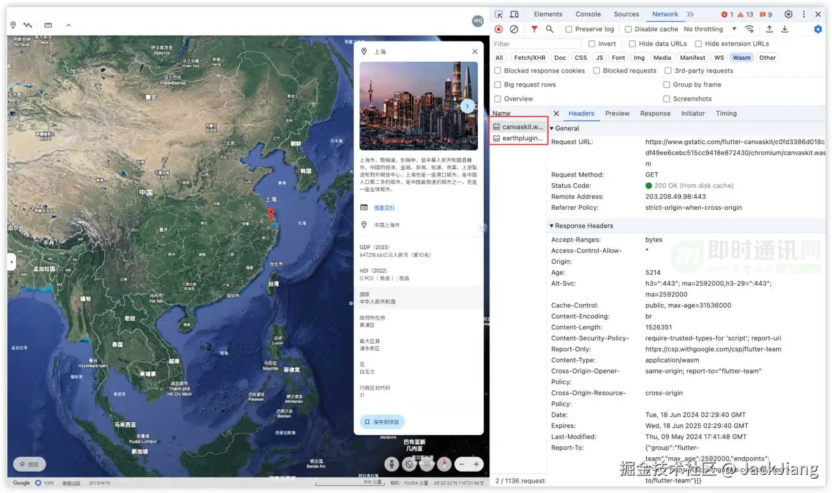Zoom in on the map
This screenshot has width=832, height=493.
(476, 464)
